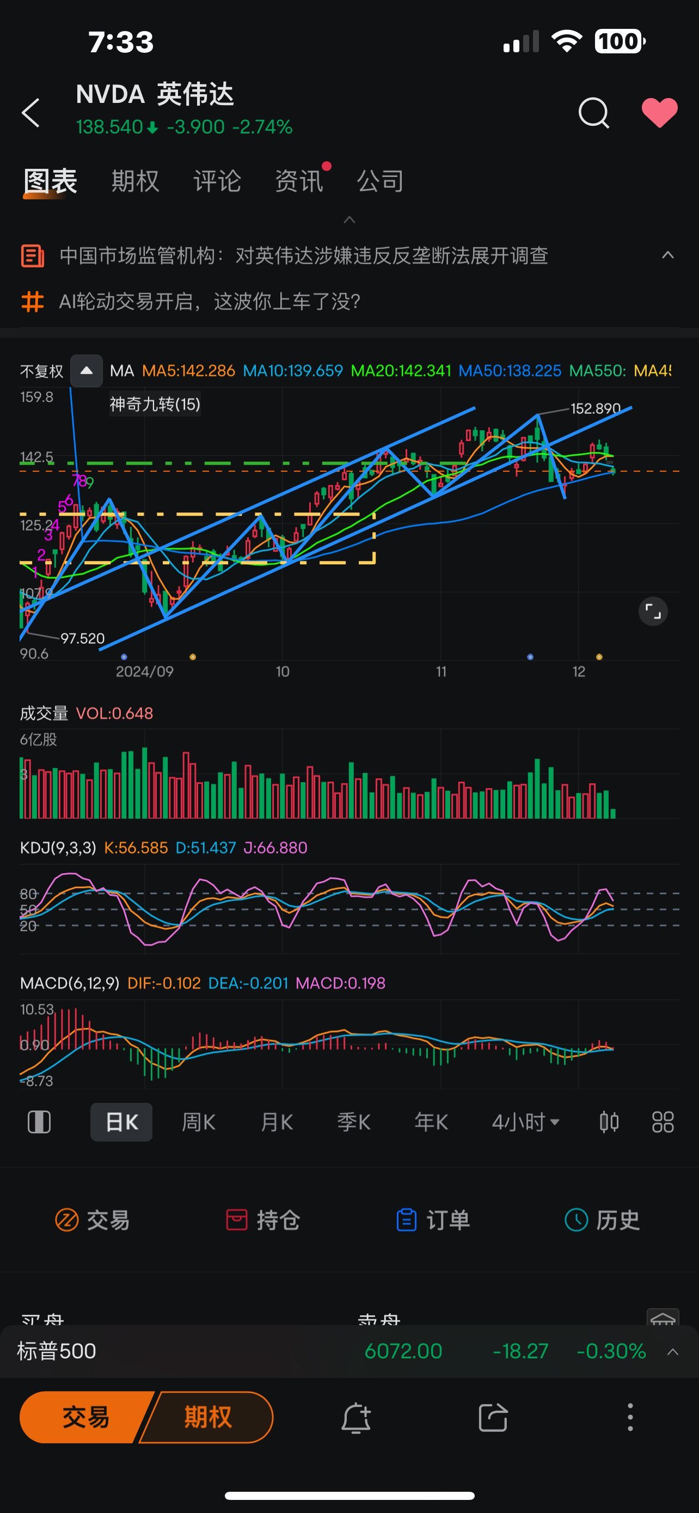The image size is (699, 1513).
Task: Tap the NVDA 英伟达 stock title
Action: [x=155, y=94]
